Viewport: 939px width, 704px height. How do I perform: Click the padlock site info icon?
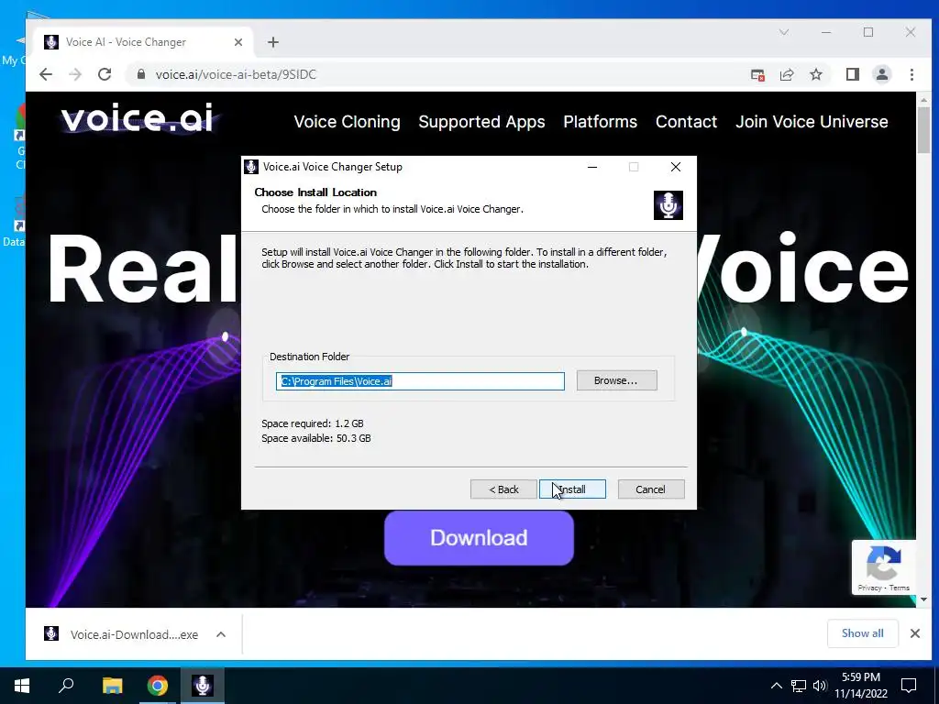[141, 74]
